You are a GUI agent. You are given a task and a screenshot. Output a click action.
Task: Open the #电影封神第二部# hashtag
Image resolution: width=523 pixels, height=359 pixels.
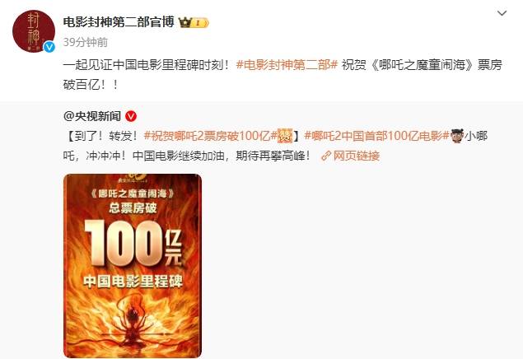287,65
